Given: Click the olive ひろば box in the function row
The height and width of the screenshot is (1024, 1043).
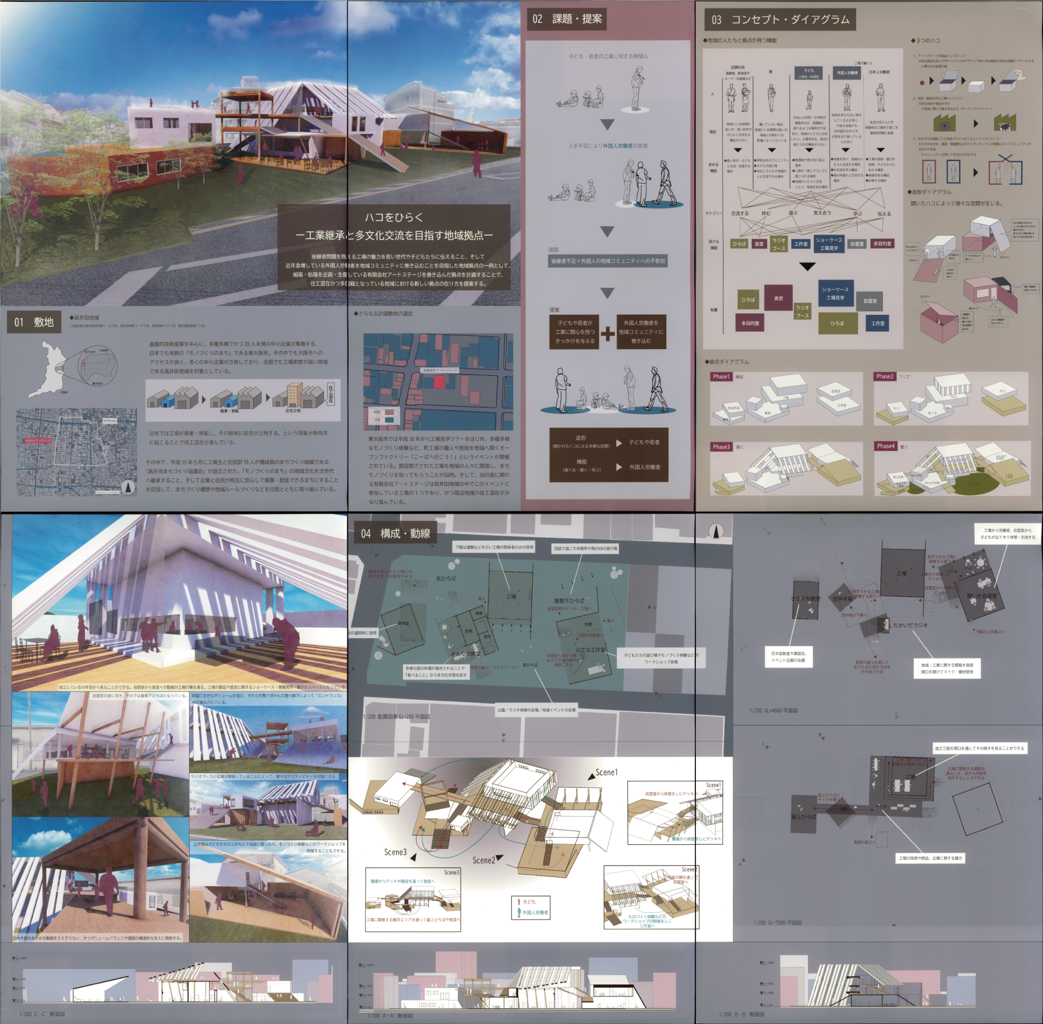Looking at the screenshot, I should (x=739, y=244).
